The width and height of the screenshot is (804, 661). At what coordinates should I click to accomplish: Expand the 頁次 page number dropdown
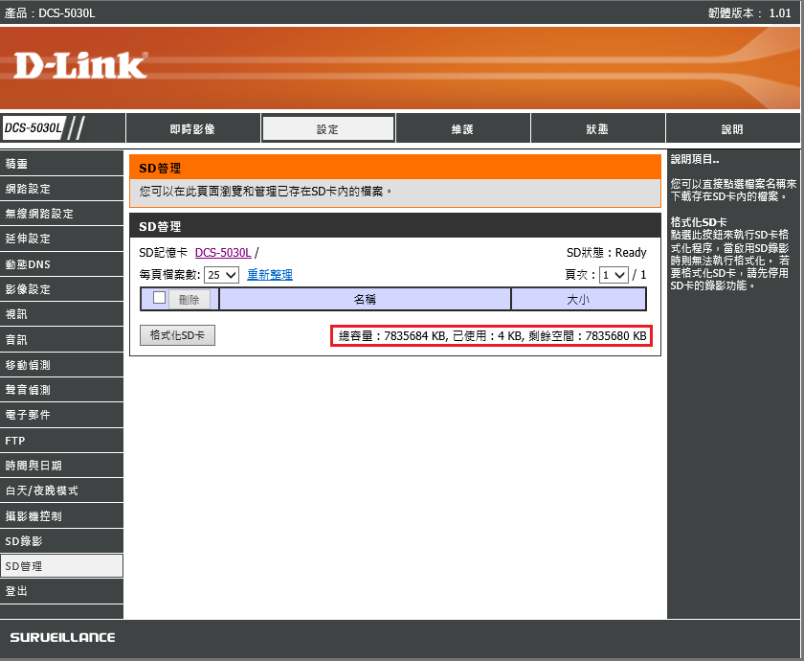(x=614, y=275)
